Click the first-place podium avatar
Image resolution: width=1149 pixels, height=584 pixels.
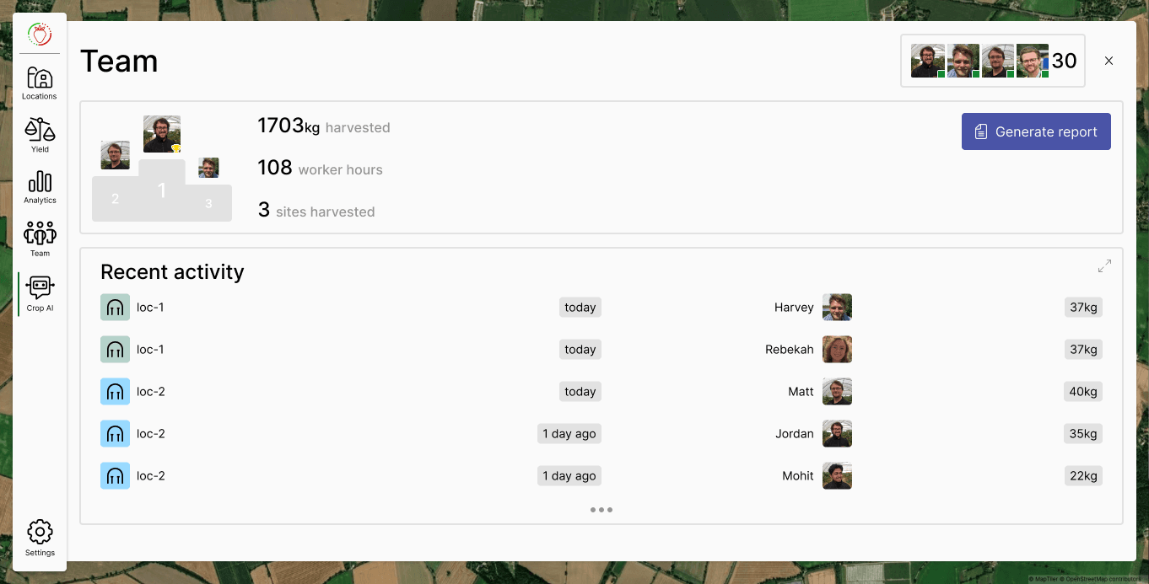pos(162,134)
